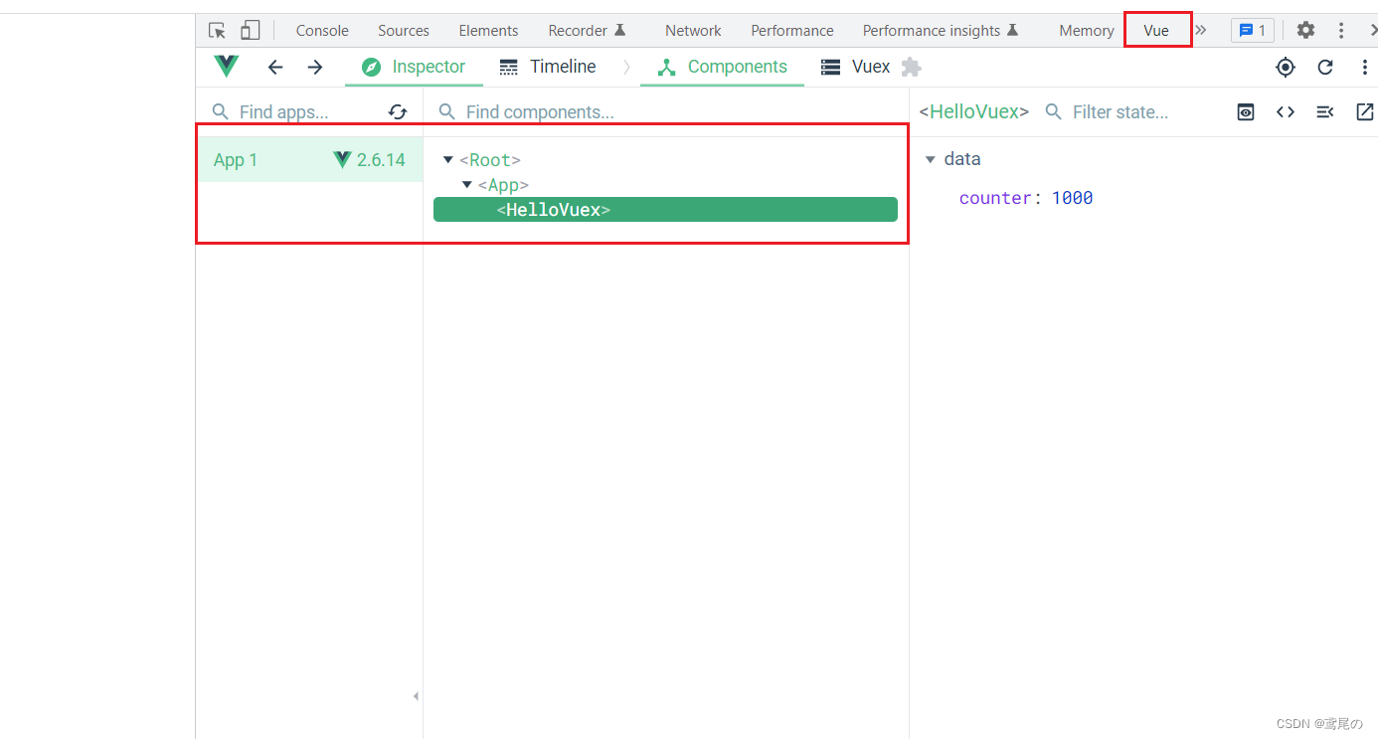1378x739 pixels.
Task: Switch to the Network tab
Action: [693, 31]
